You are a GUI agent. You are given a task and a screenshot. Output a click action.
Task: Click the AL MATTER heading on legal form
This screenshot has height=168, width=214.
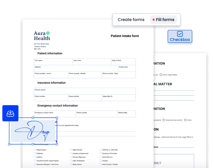(x=163, y=84)
